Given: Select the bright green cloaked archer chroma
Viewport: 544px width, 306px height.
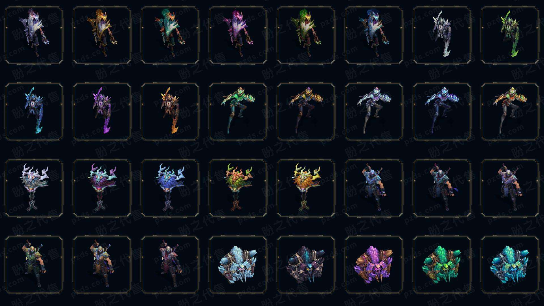Looking at the screenshot, I should (306, 35).
